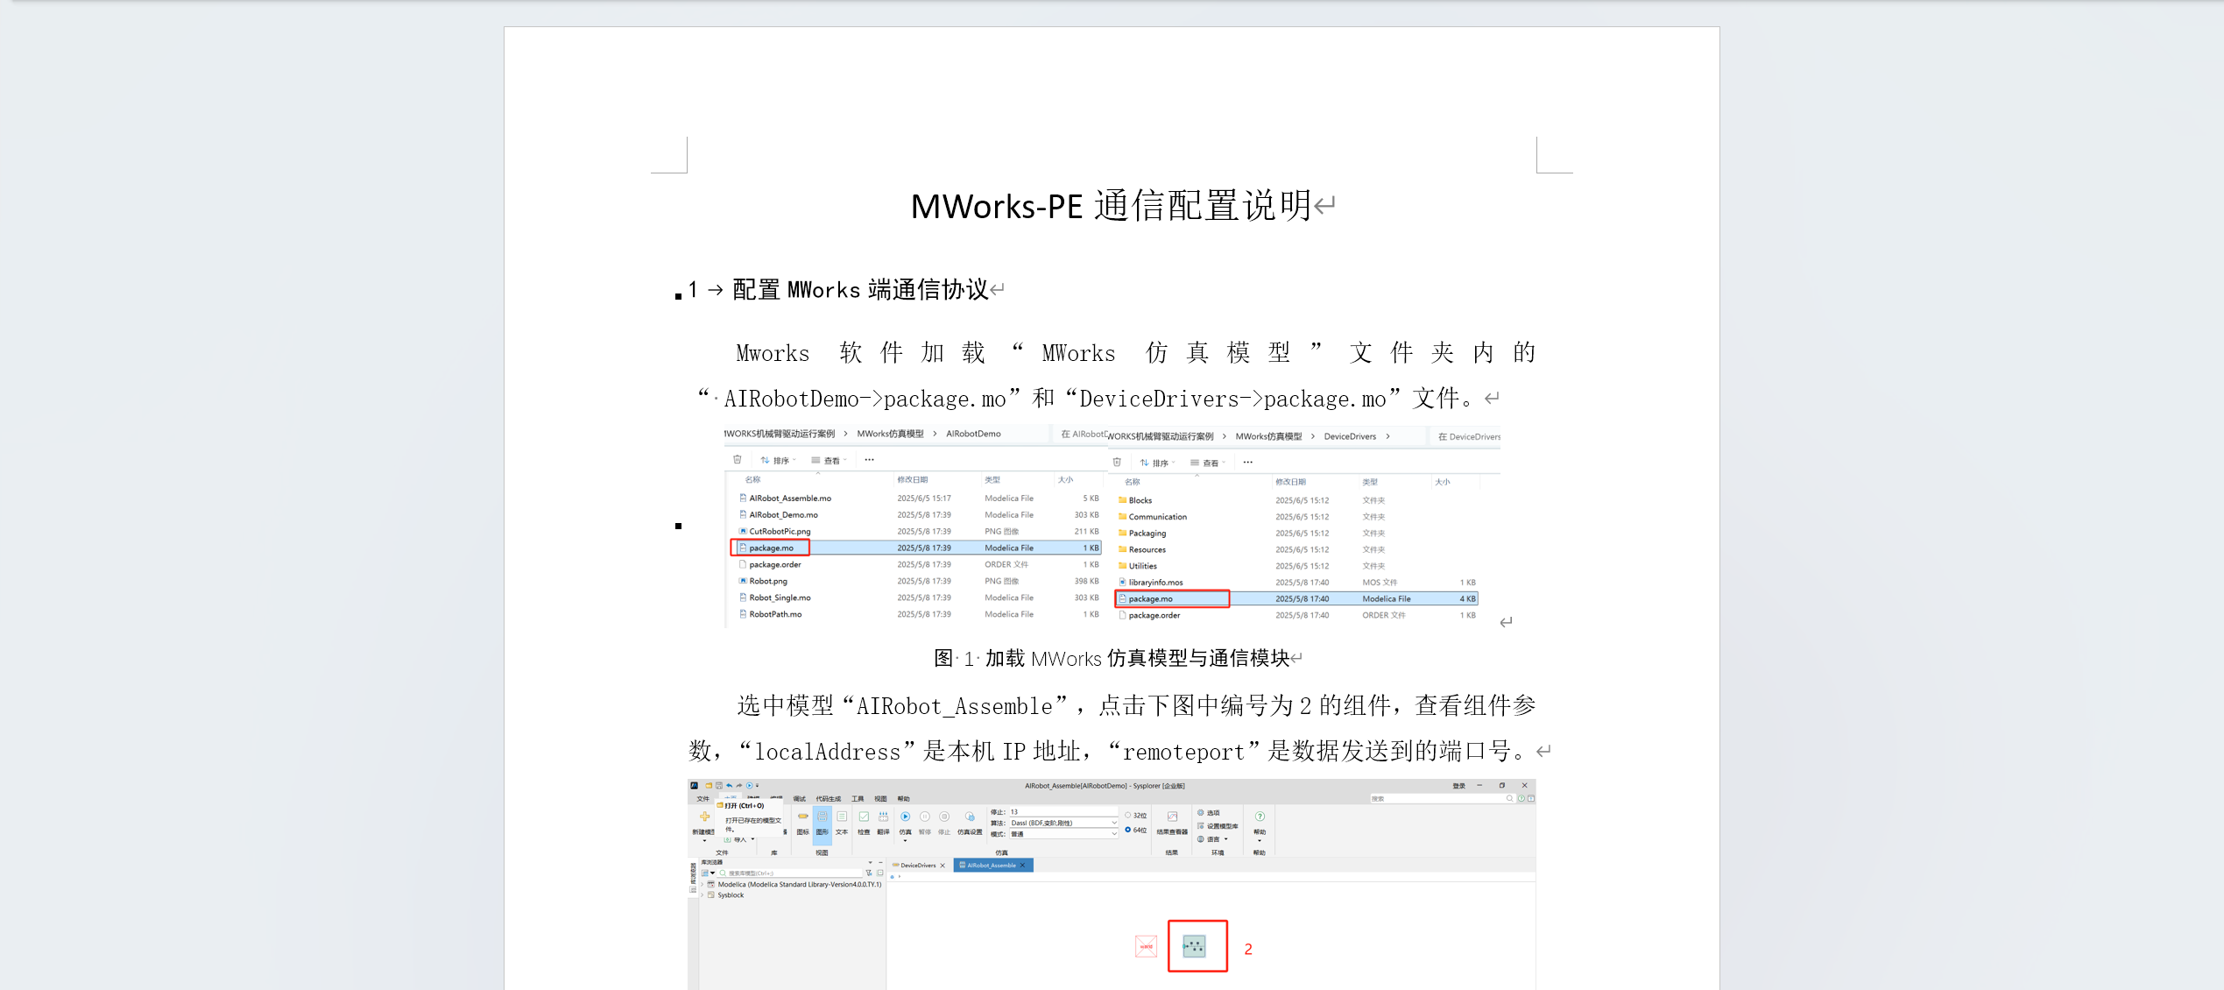Click the undo arrow in Sysplorer title bar

click(x=730, y=786)
